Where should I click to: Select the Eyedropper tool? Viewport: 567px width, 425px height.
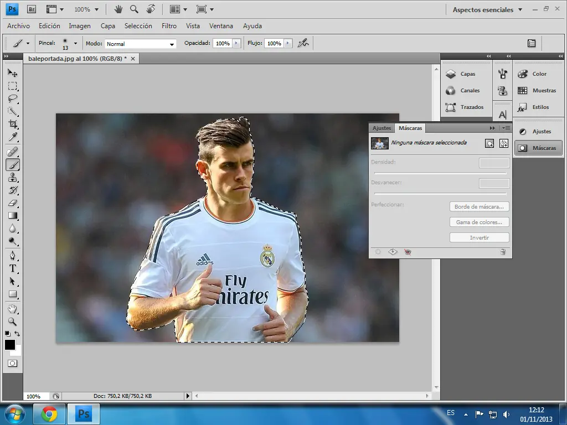[x=13, y=137]
